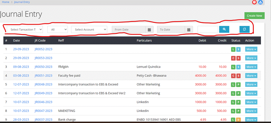Click the blue warning triangle icon in header
Image resolution: width=271 pixels, height=123 pixels.
260,2
